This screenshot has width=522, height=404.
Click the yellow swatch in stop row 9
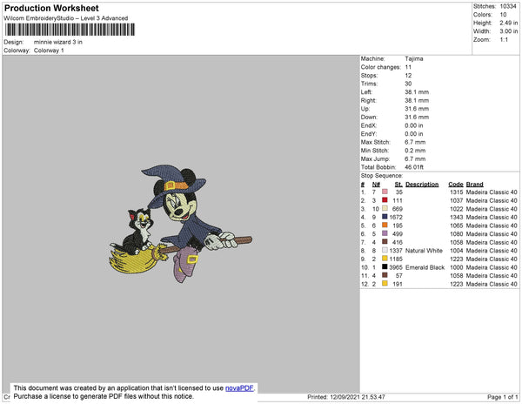pos(385,258)
